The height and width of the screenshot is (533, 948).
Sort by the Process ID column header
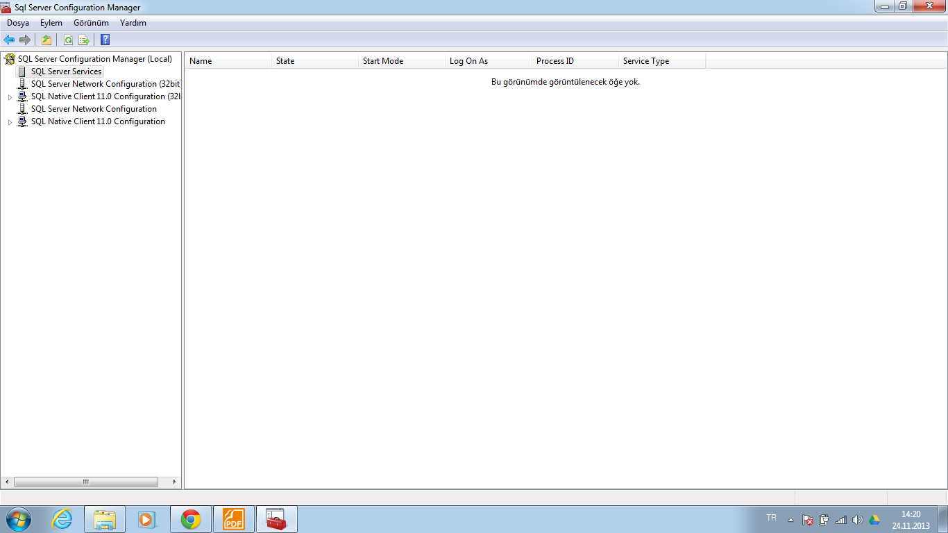(x=575, y=61)
